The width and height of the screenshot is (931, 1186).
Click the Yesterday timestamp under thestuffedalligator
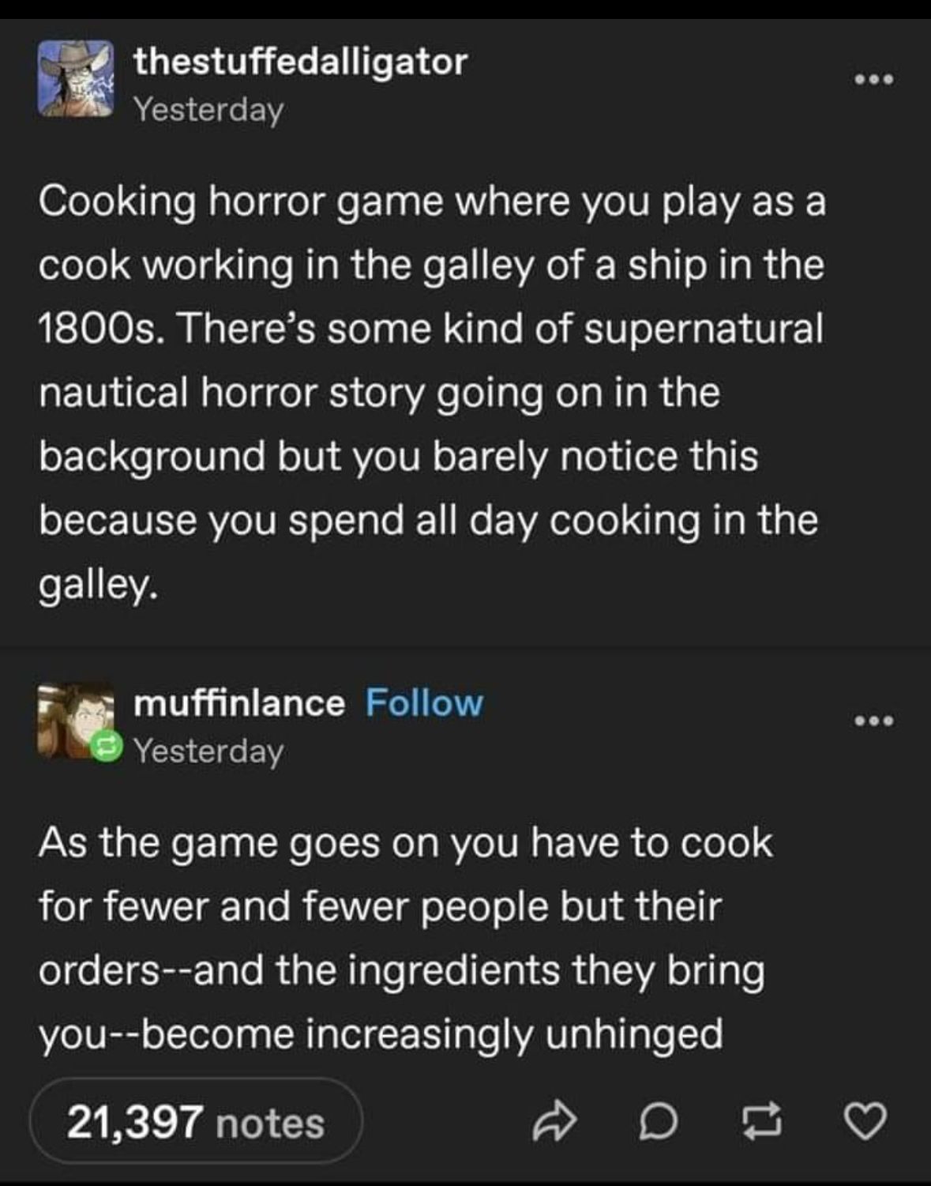[208, 110]
